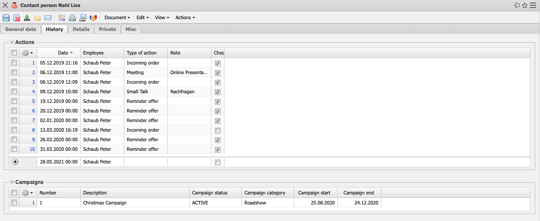Add new action with the plus button

pos(16,162)
